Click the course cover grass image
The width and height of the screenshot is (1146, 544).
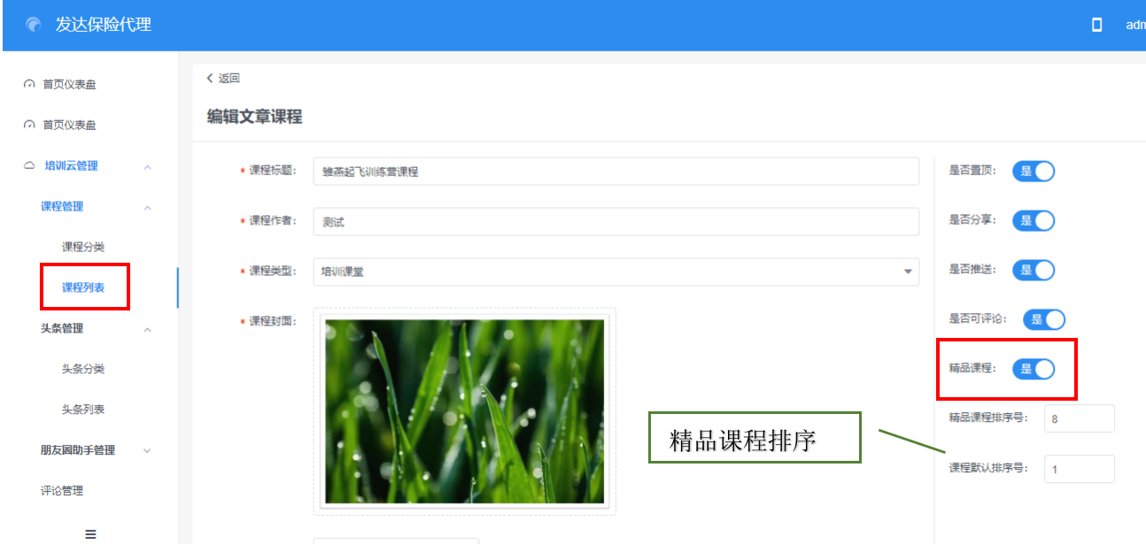tap(464, 411)
